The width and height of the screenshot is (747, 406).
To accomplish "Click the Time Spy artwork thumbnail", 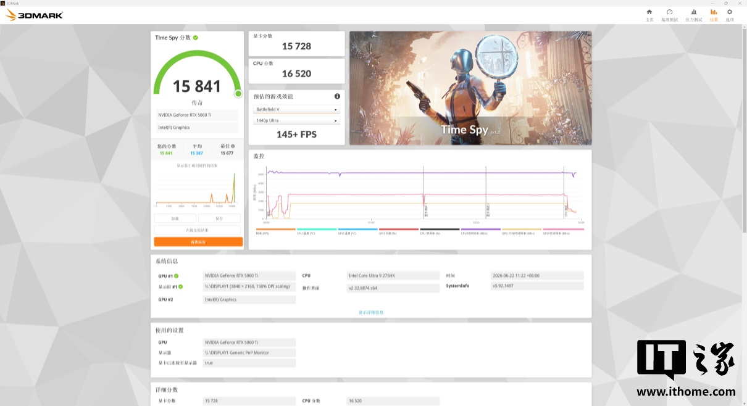I will pyautogui.click(x=470, y=88).
